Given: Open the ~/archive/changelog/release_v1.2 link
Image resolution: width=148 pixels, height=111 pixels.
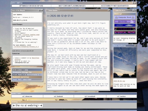Looking at the screenshot, I should click(26, 47).
